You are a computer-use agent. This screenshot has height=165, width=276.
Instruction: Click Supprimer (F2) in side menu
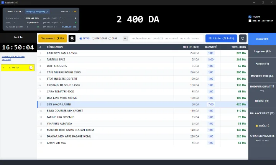click(262, 52)
